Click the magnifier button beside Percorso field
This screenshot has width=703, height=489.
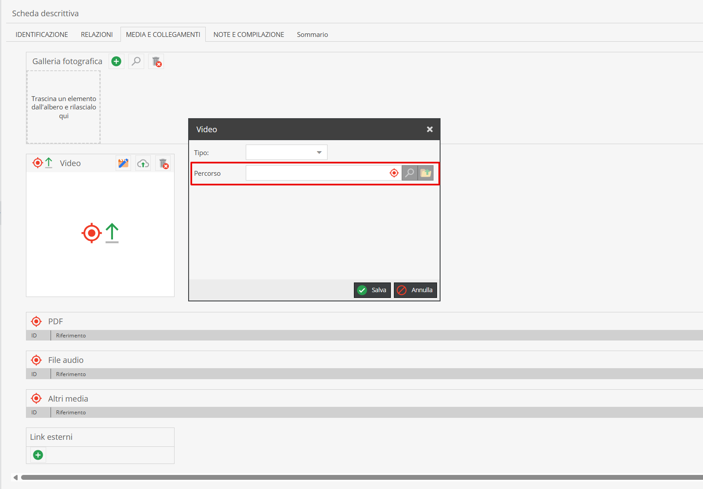point(409,173)
